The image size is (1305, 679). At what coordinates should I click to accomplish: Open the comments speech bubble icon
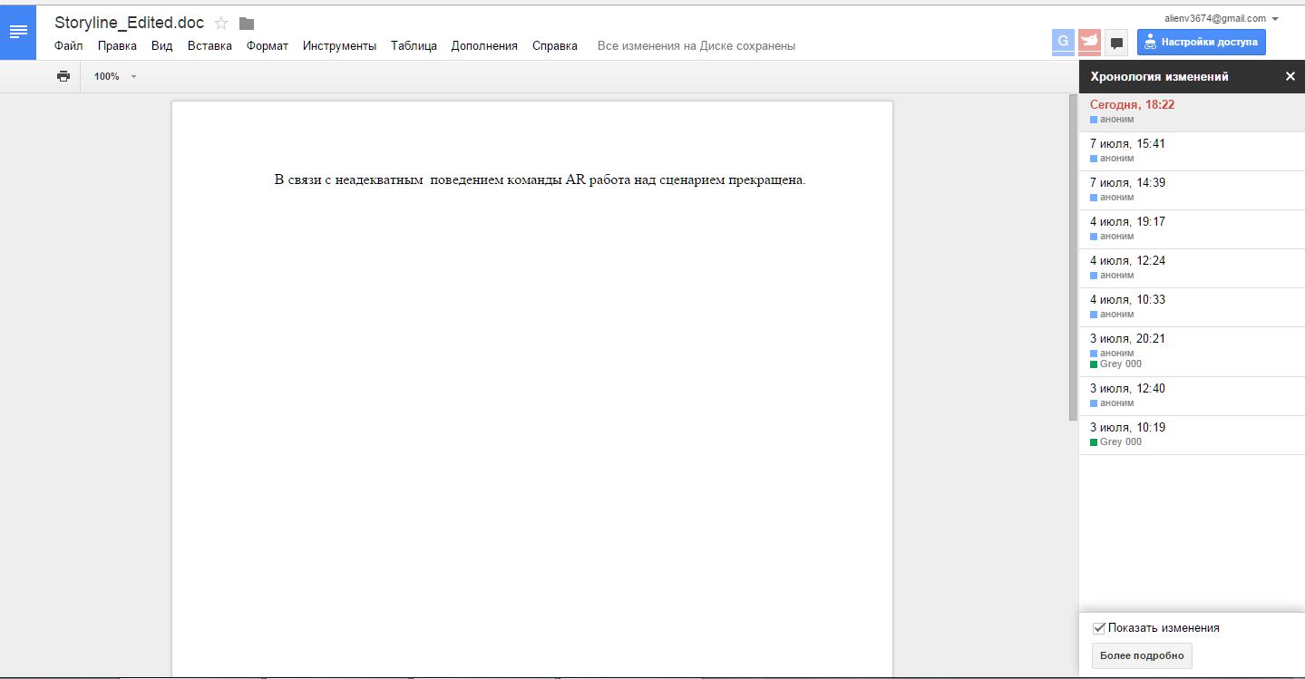(1117, 42)
